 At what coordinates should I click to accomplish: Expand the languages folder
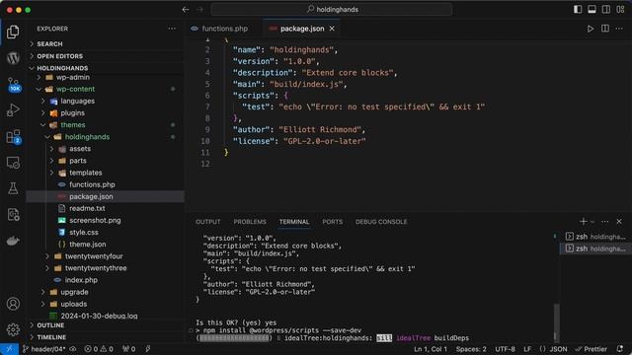[x=105, y=101]
